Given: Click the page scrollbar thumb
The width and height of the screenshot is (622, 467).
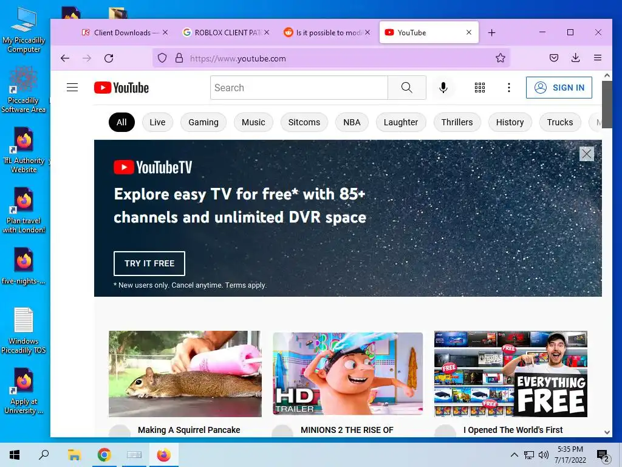Looking at the screenshot, I should (607, 105).
